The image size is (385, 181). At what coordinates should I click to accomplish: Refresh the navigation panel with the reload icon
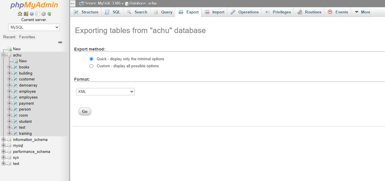(x=49, y=14)
